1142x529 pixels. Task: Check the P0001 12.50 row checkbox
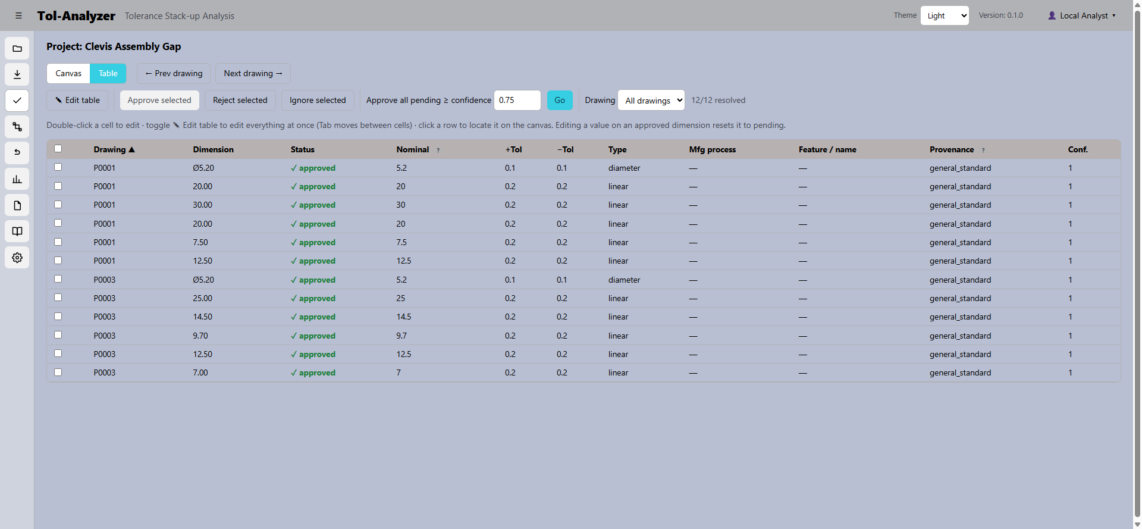(58, 261)
